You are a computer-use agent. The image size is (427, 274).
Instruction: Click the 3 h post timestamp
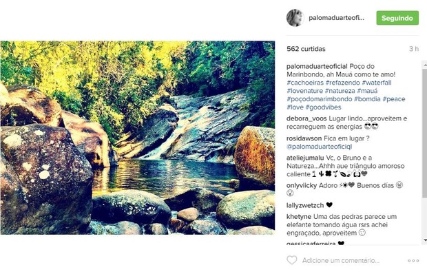(414, 49)
